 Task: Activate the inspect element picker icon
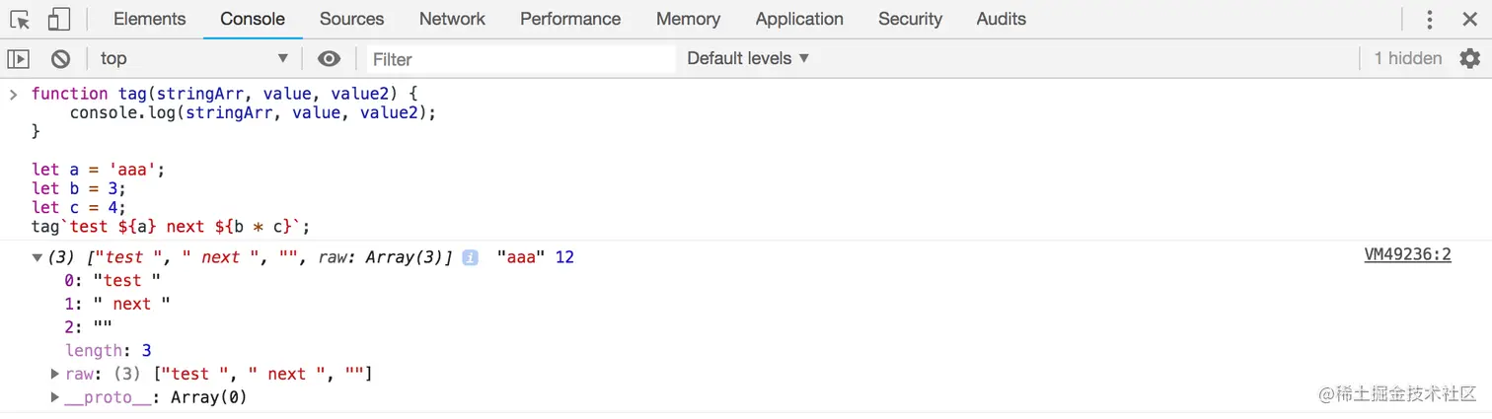(20, 19)
